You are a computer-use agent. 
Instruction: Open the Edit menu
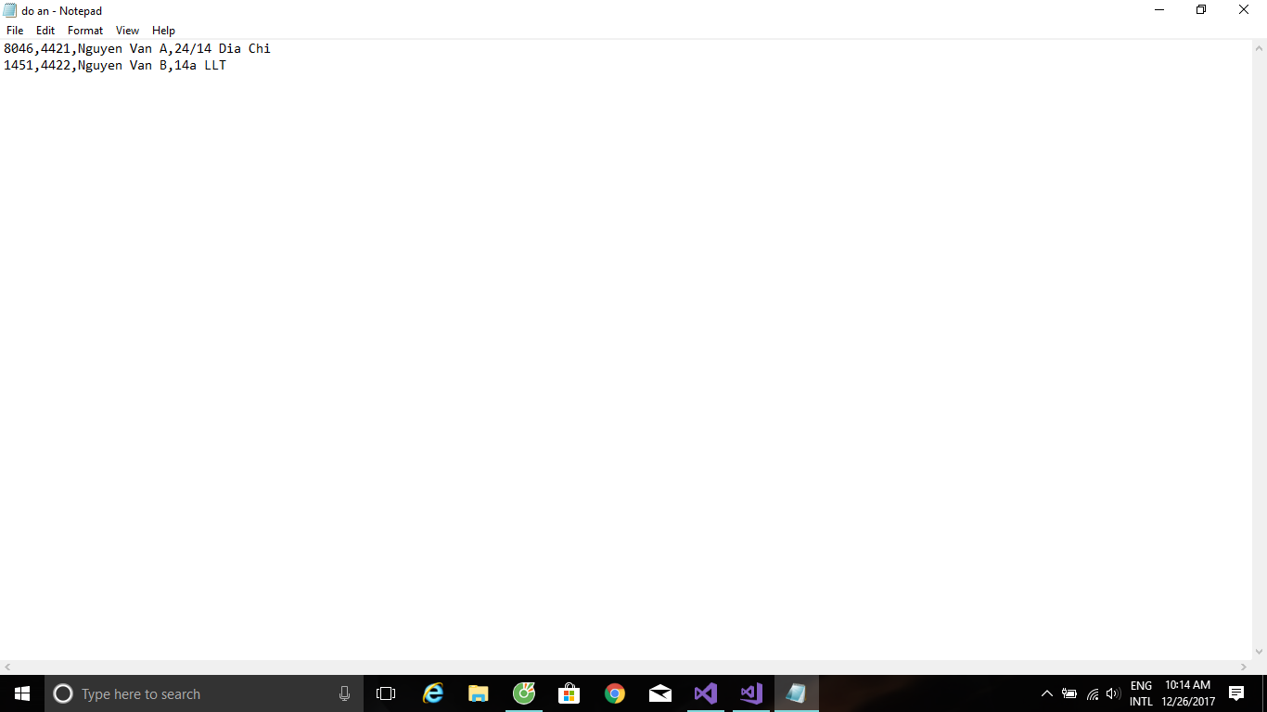(x=45, y=31)
